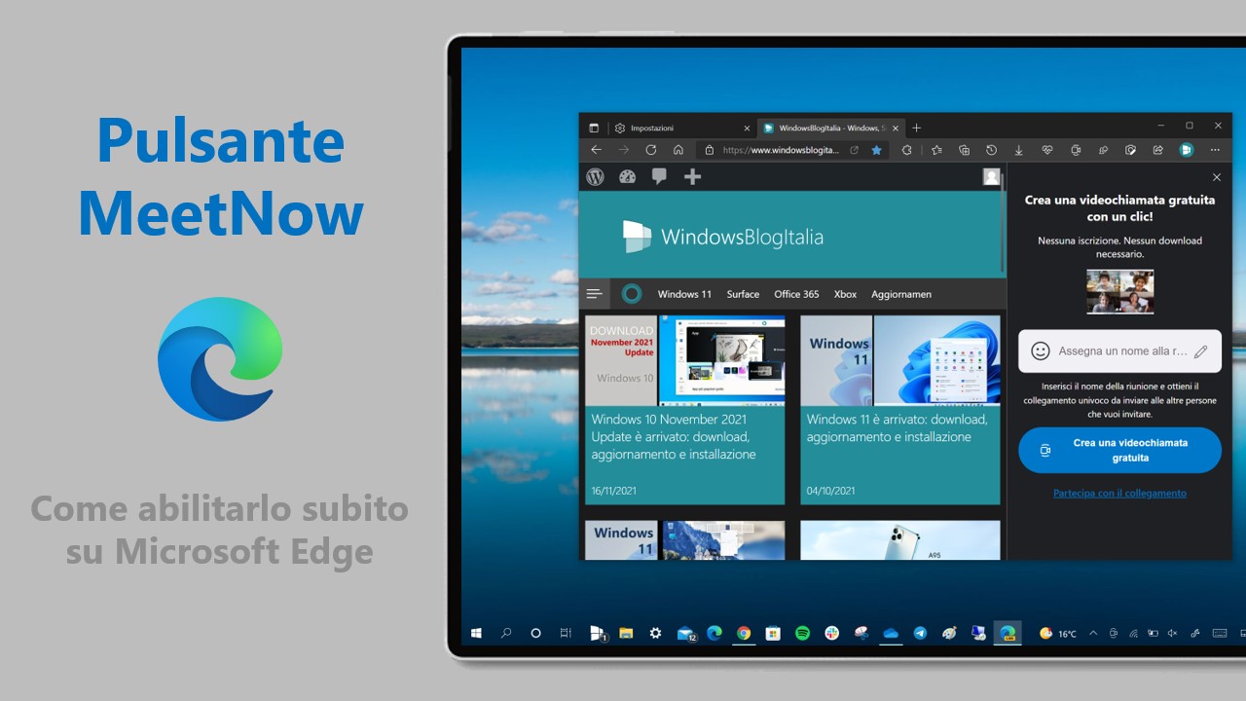The height and width of the screenshot is (701, 1246).
Task: Toggle the blue favorite star in address bar
Action: [x=876, y=150]
